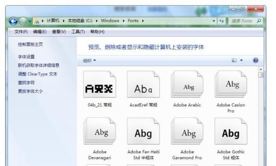Select the Adobe Arabic font family icon

pos(187,84)
